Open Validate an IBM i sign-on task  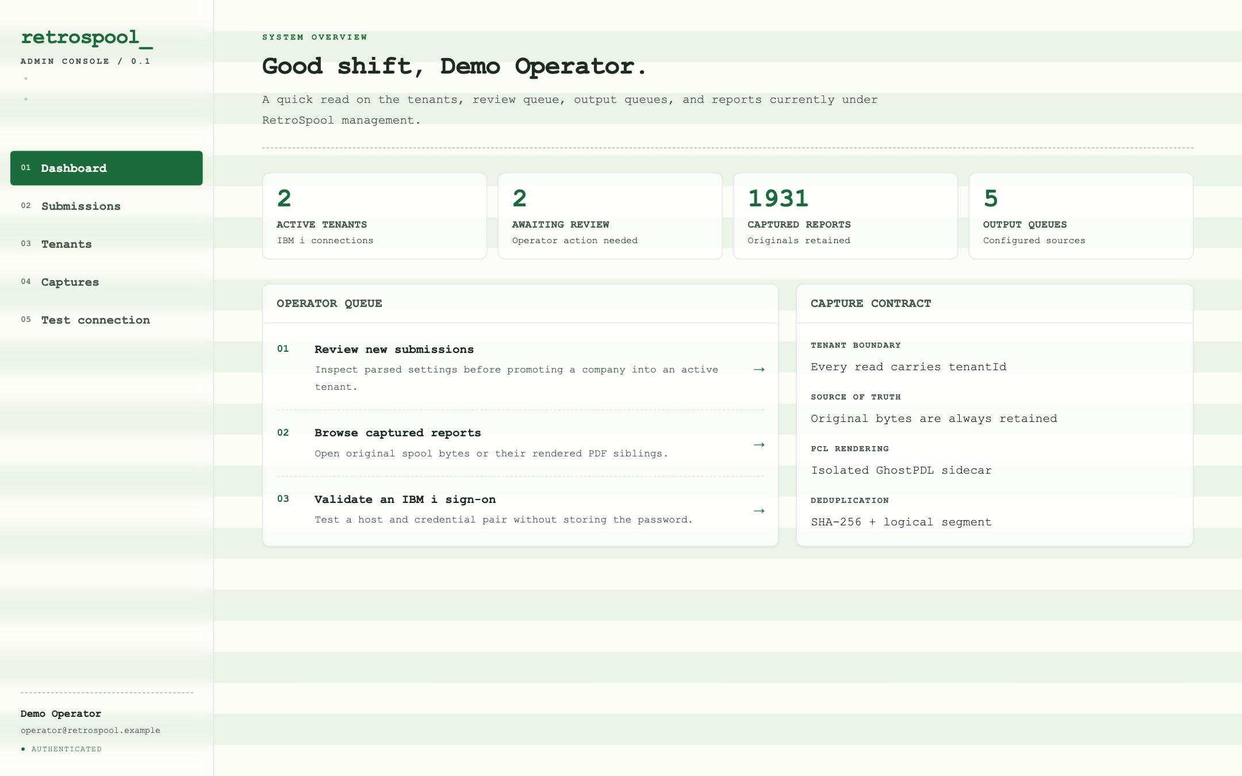tap(520, 509)
